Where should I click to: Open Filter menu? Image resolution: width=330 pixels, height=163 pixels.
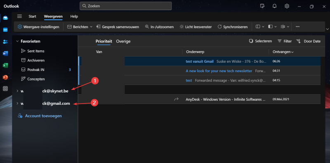pos(285,41)
